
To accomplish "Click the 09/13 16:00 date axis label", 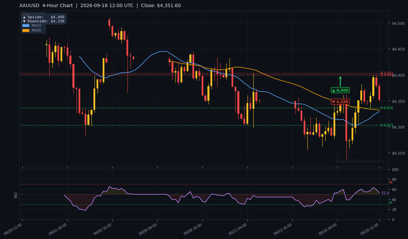I will click(x=284, y=229).
